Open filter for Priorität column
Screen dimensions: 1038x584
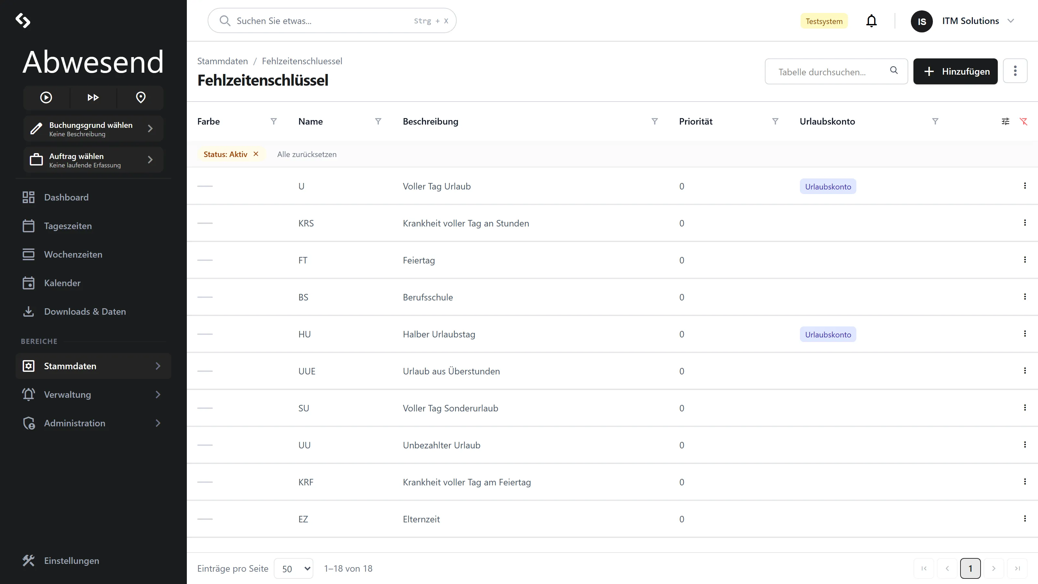point(775,121)
